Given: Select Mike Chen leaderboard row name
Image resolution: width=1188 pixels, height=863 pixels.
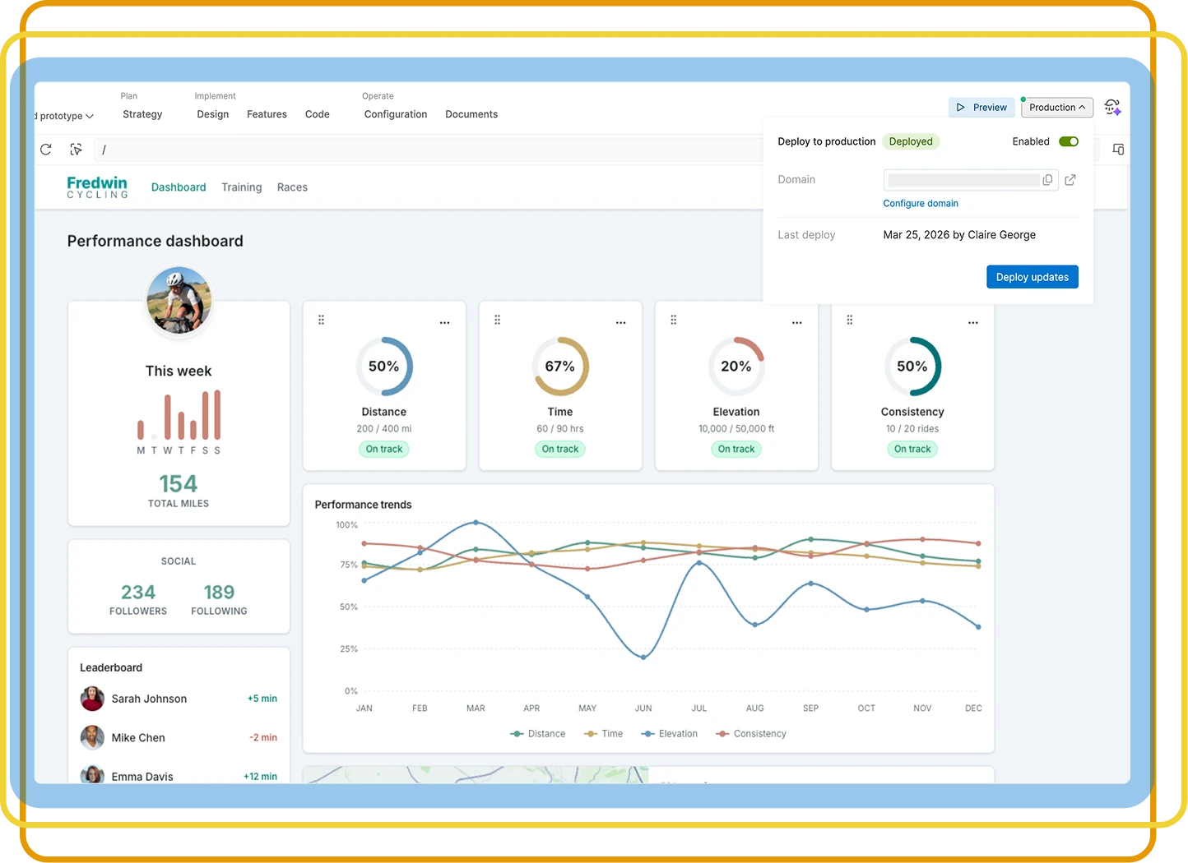Looking at the screenshot, I should (x=138, y=738).
